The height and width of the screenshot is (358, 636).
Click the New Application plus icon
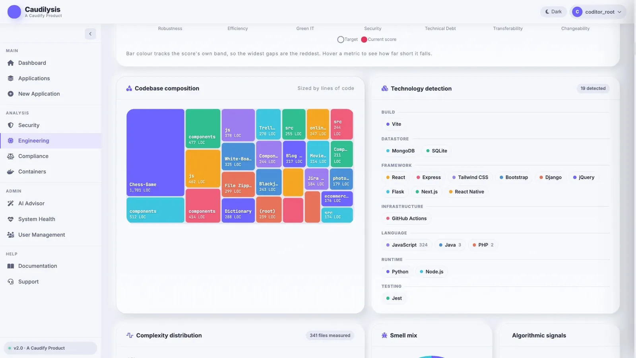point(11,94)
